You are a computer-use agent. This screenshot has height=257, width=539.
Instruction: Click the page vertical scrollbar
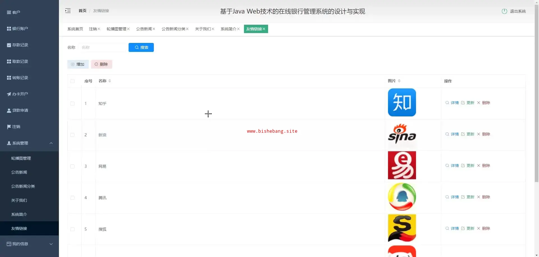536,93
